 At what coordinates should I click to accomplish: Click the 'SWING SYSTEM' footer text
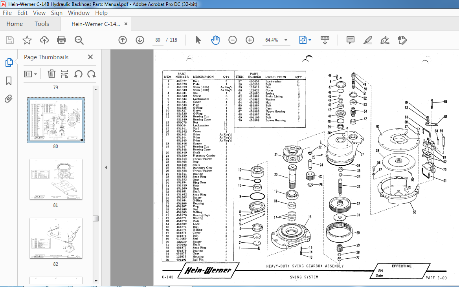(x=304, y=277)
